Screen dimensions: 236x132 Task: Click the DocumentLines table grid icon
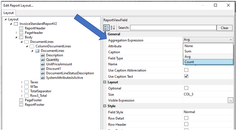pyautogui.click(x=37, y=51)
